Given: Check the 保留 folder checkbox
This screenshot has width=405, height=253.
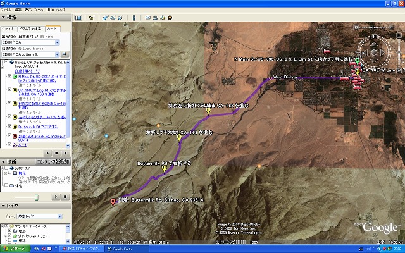Looking at the screenshot, I should (x=6, y=185).
